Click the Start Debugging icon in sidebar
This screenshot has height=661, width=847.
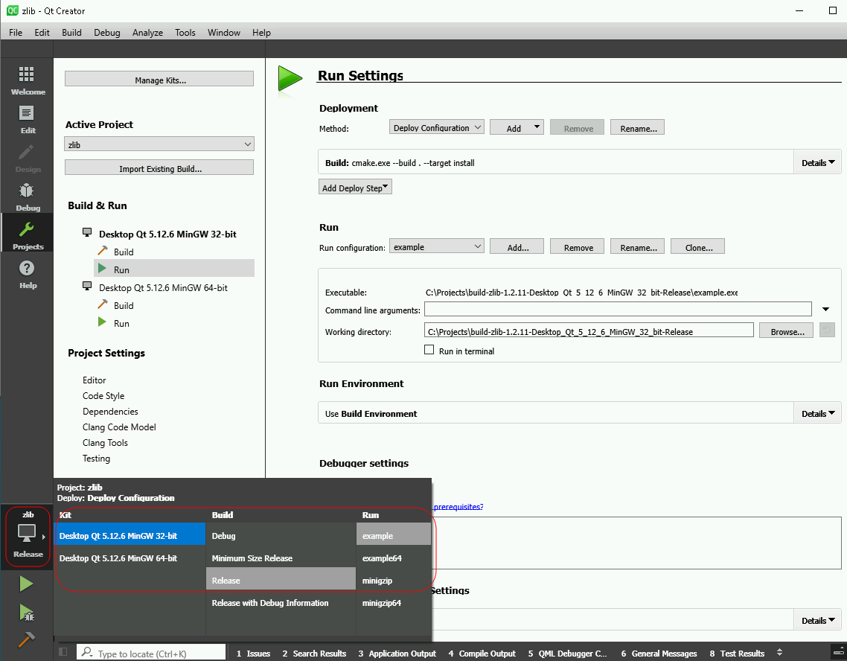(x=27, y=613)
